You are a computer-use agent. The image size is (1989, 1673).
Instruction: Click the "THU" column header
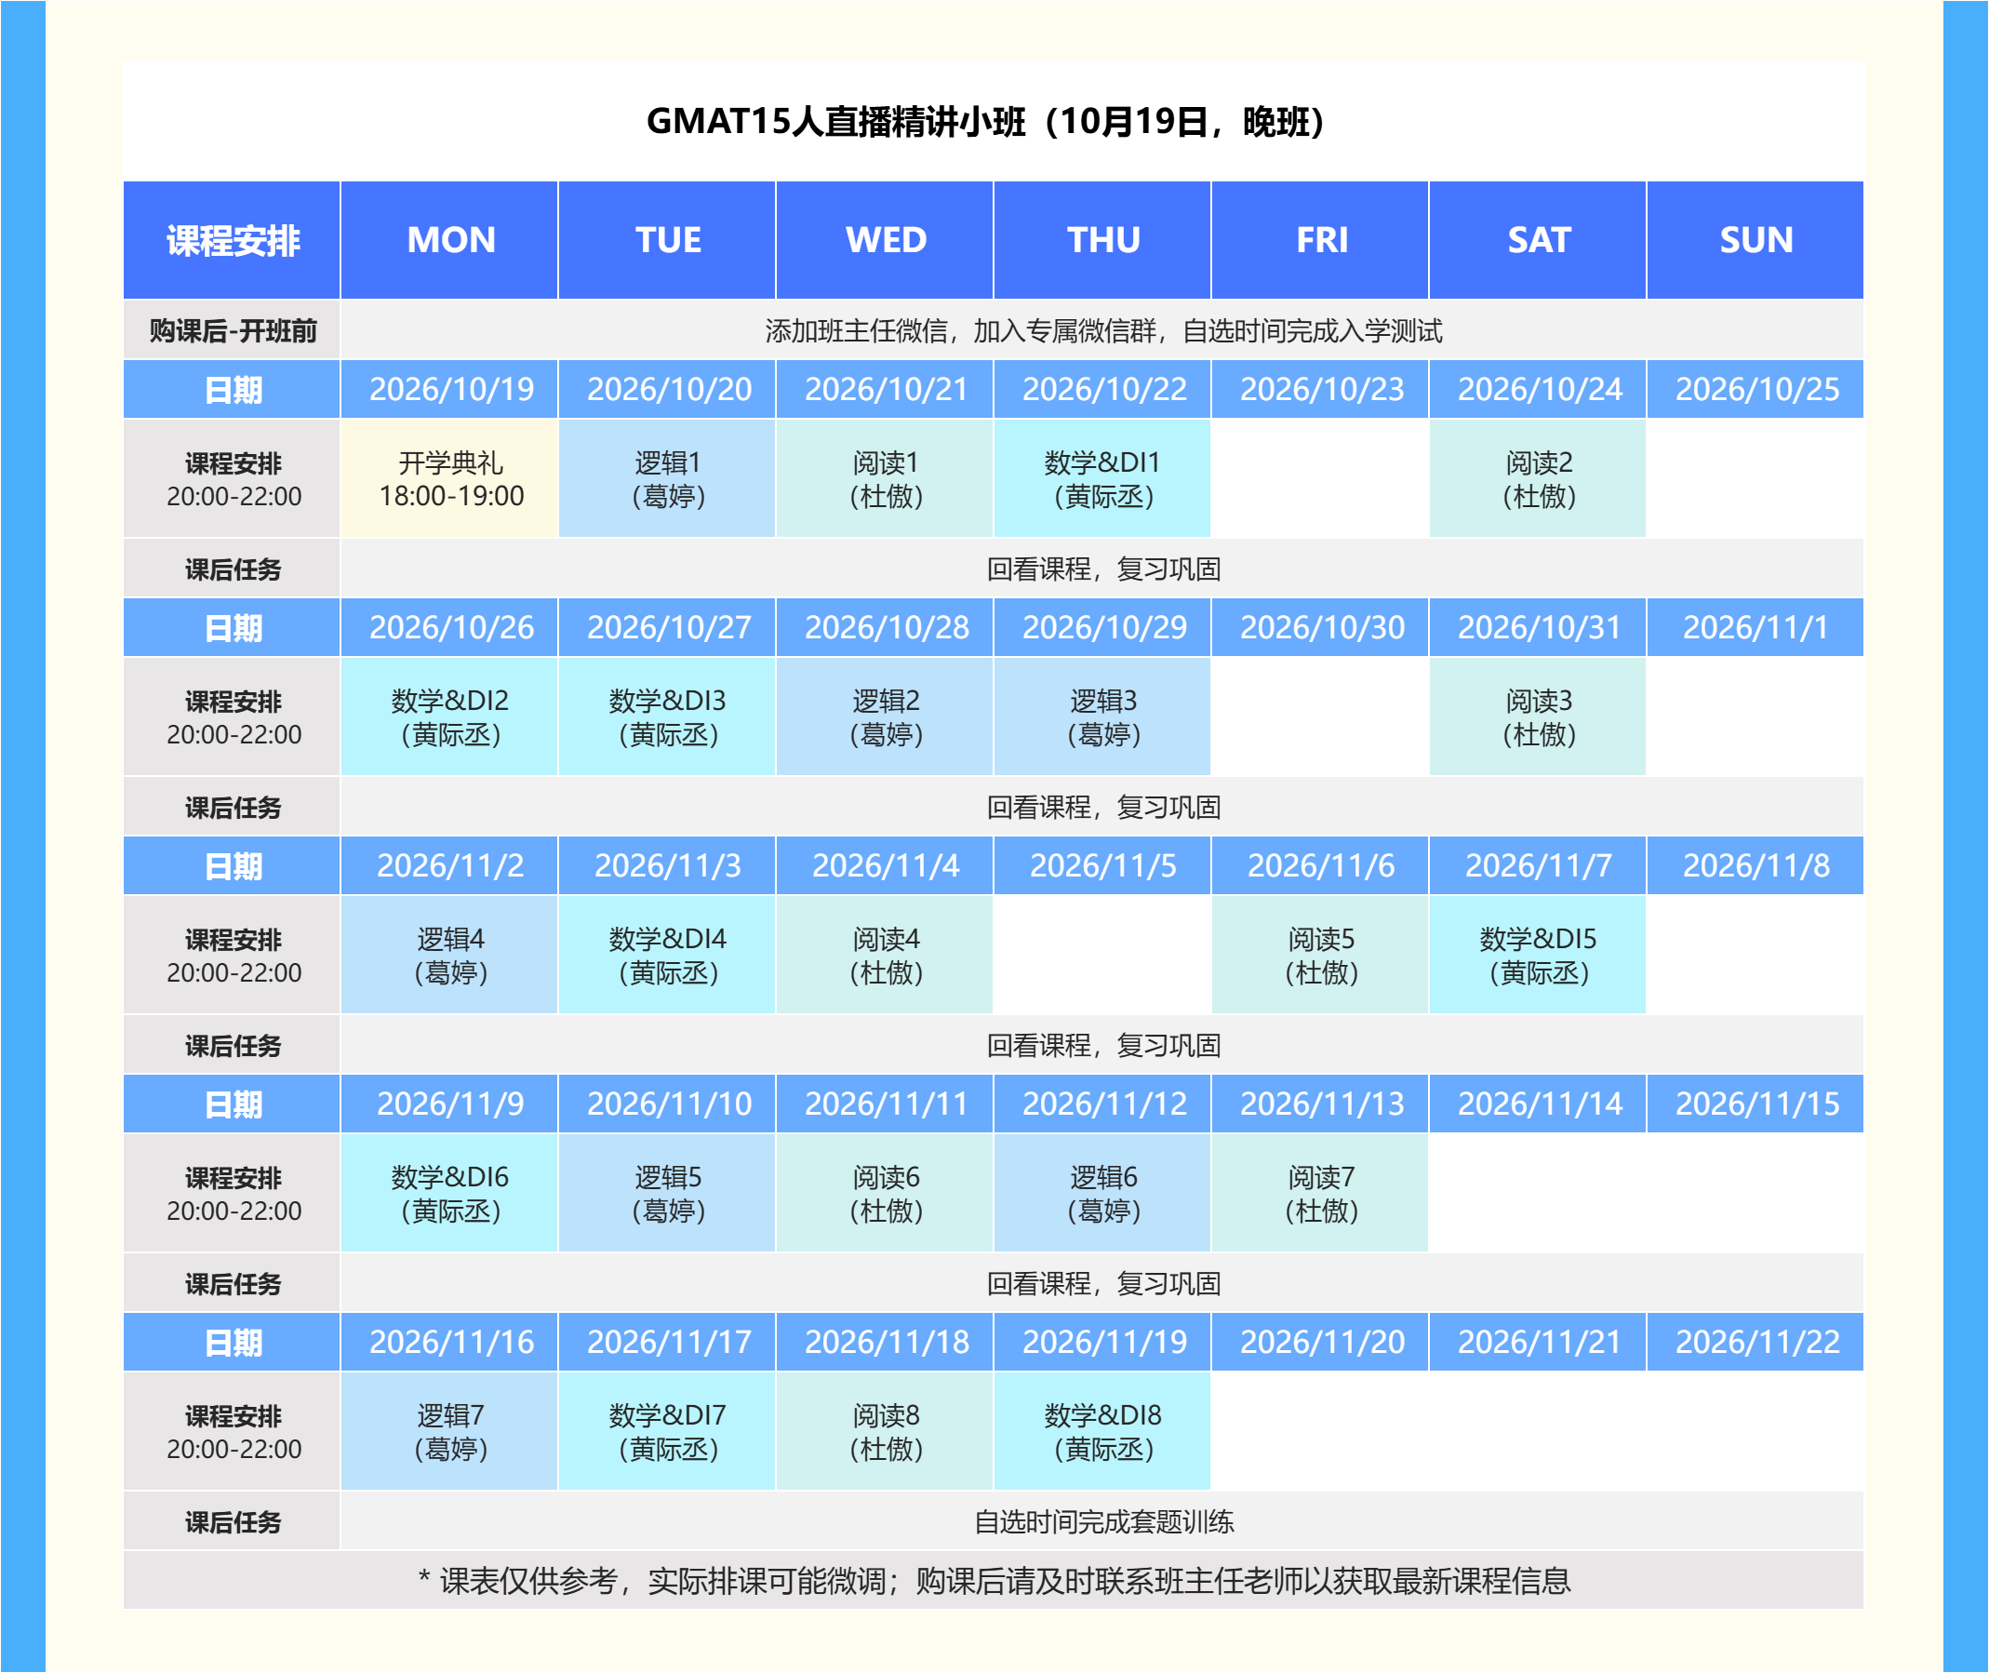click(x=1102, y=240)
